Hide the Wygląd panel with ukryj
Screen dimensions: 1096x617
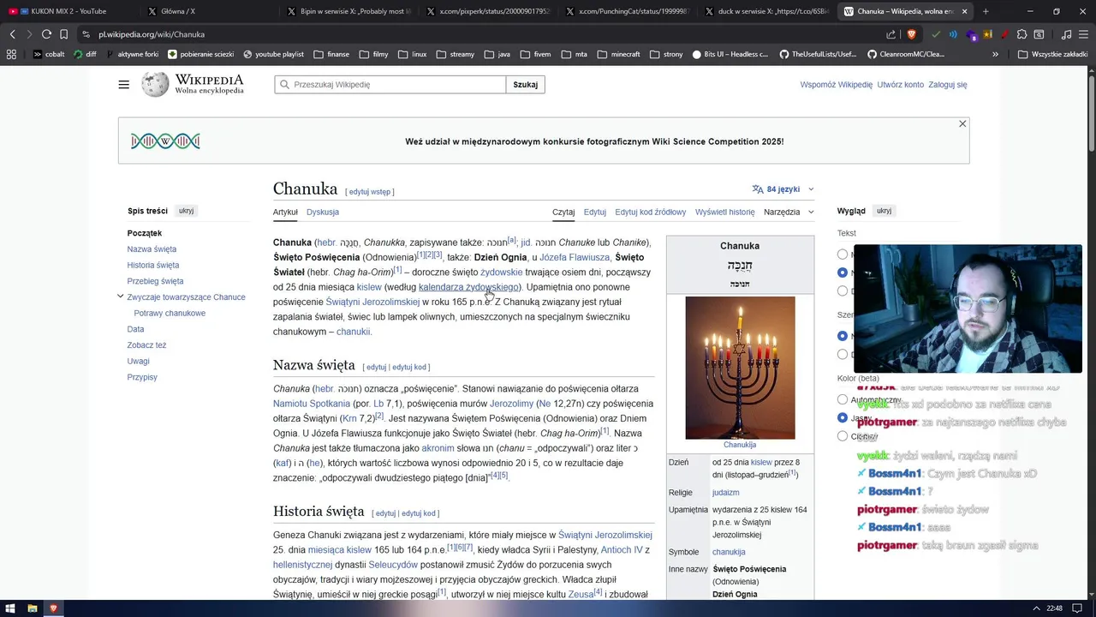click(x=884, y=211)
